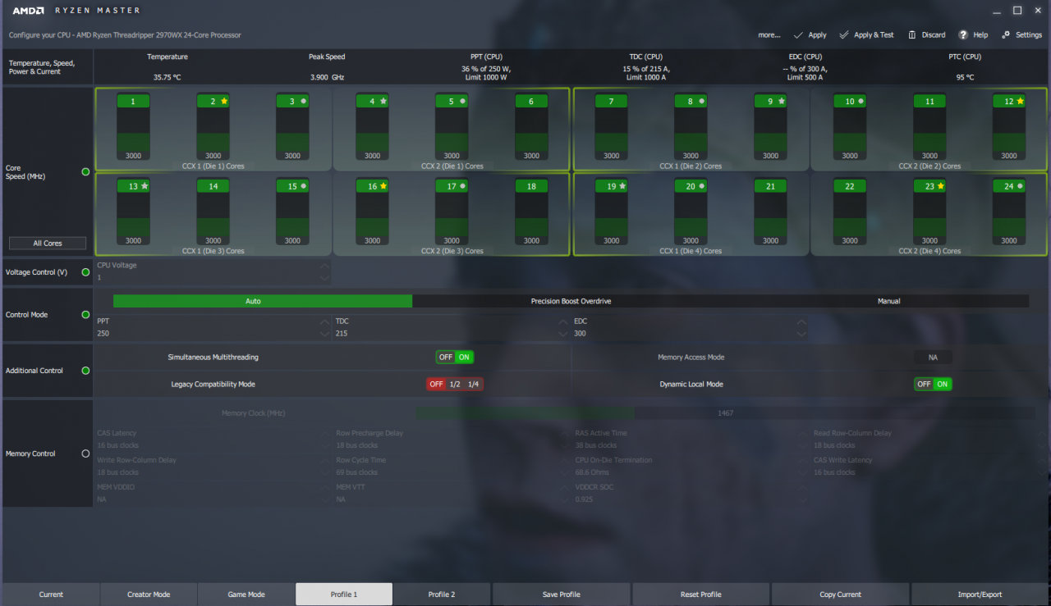Click the CPU Voltage value field
This screenshot has height=606, width=1051.
coord(213,278)
